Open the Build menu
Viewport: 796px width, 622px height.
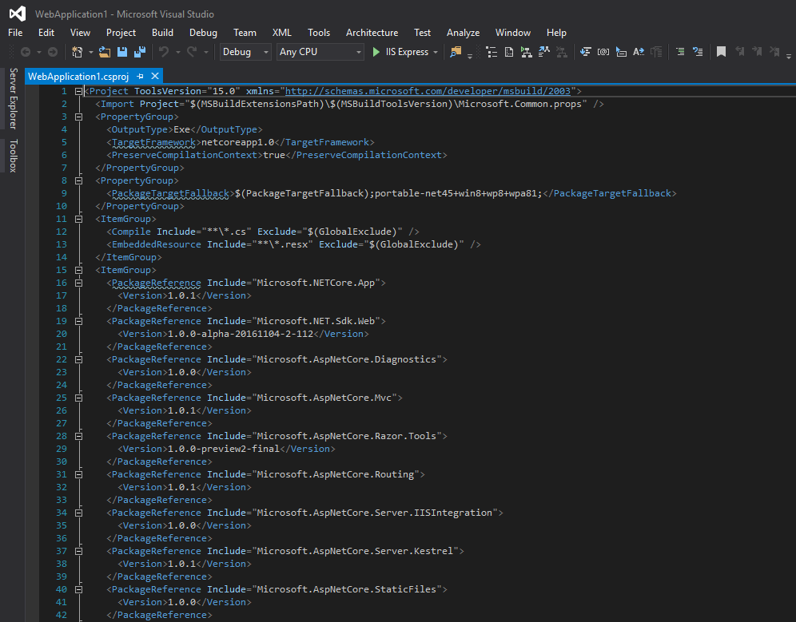pos(162,33)
